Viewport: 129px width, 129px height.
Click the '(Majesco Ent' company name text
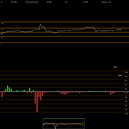[x=107, y=2]
